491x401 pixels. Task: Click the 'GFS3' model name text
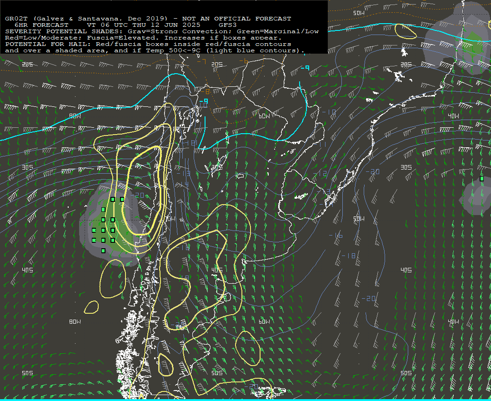(x=228, y=25)
